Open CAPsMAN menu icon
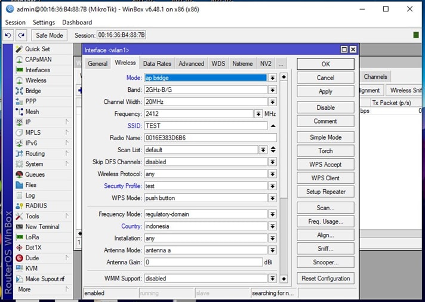Image resolution: width=425 pixels, height=302 pixels. click(19, 59)
